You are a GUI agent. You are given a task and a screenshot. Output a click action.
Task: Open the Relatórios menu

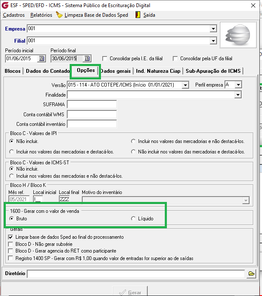point(41,15)
